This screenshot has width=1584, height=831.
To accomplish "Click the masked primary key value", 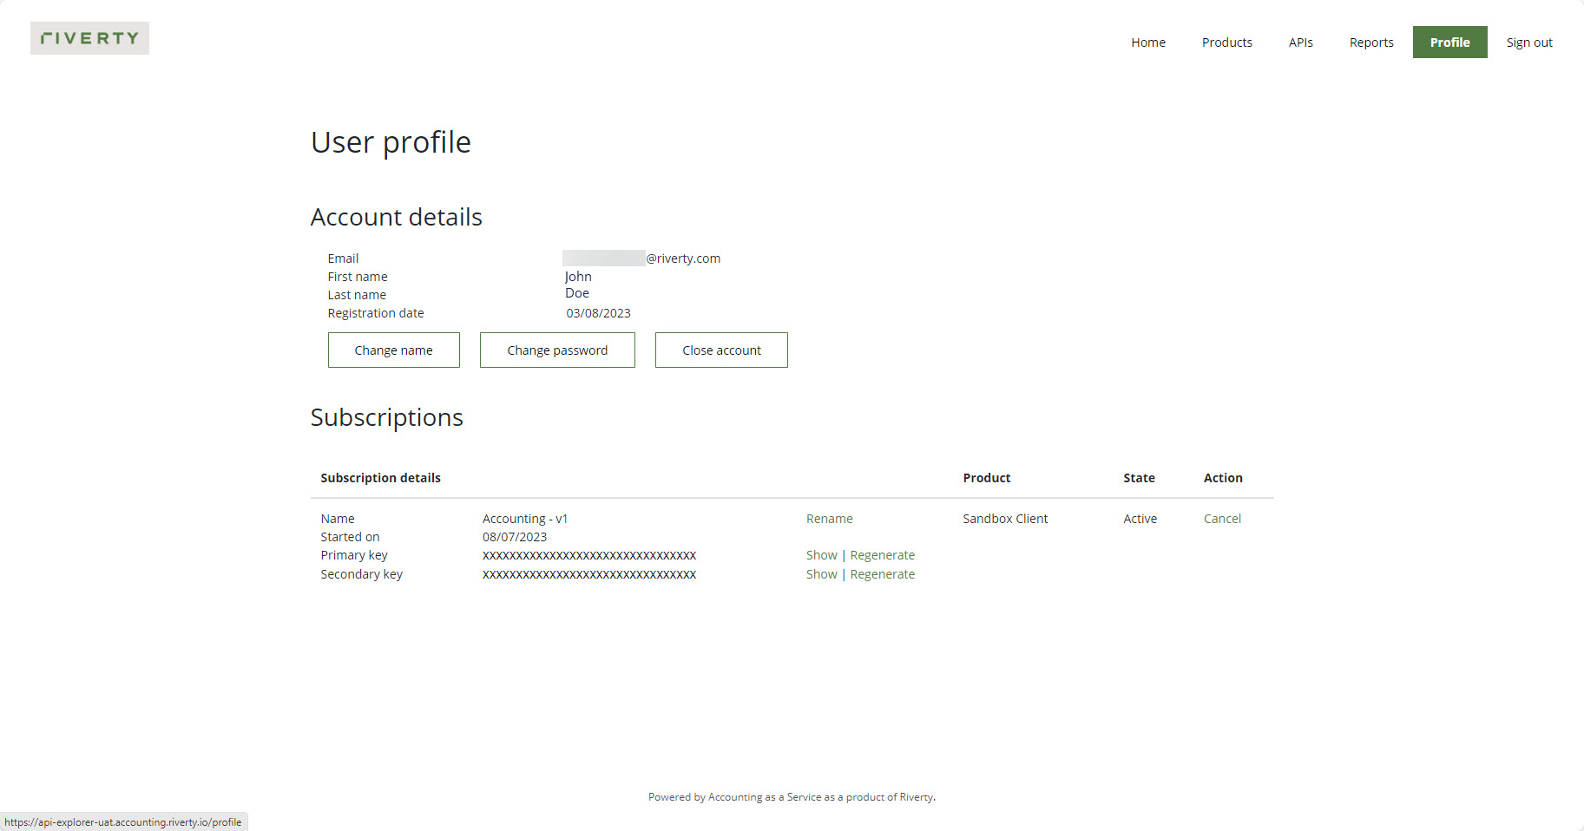I will coord(589,555).
